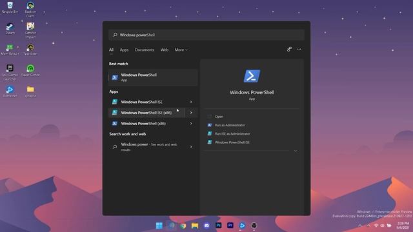Select the All search filter tab
Viewport: 413px width, 232px height.
pyautogui.click(x=111, y=50)
